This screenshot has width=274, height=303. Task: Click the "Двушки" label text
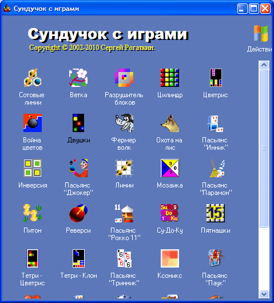click(79, 140)
